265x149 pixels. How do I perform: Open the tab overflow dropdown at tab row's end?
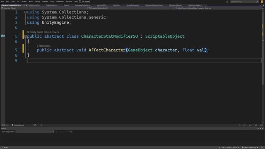[x=261, y=5]
